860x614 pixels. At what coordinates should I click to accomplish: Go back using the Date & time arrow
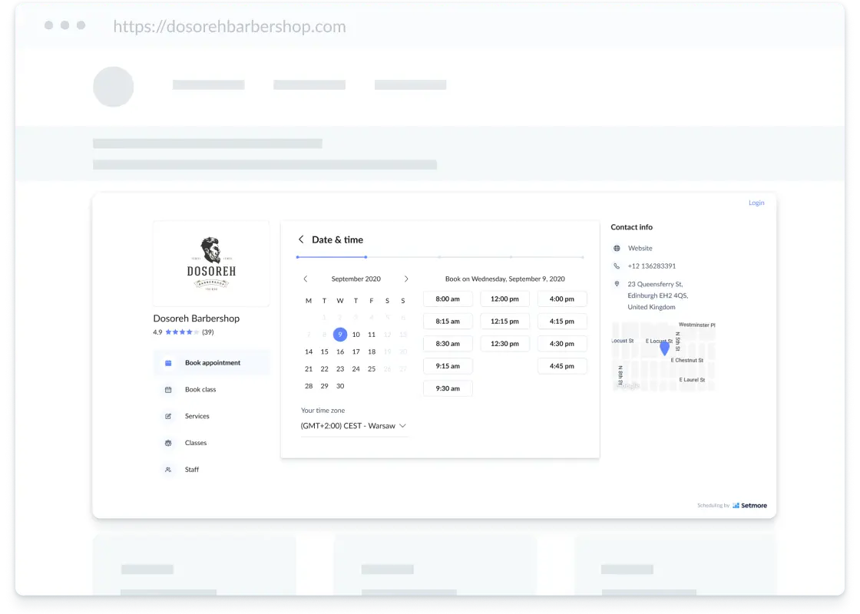[x=300, y=239]
